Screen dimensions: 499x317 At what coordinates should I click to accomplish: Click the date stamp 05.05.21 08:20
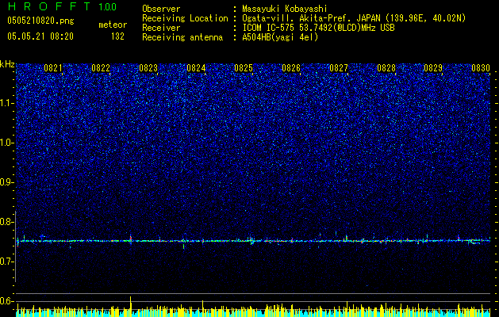(x=40, y=36)
